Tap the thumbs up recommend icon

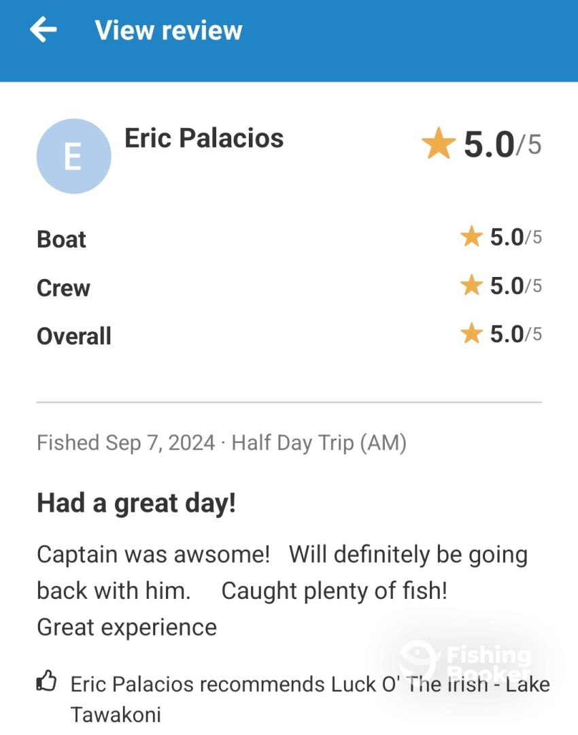[47, 681]
